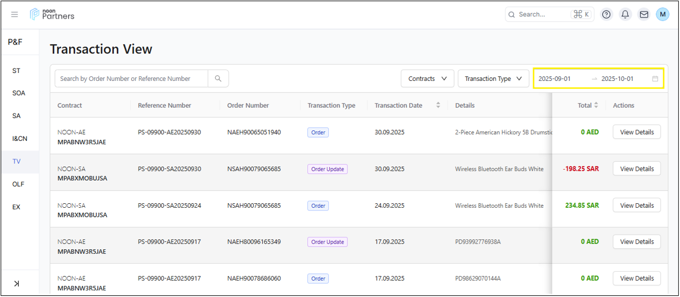Viewport: 680px width, 297px height.
Task: View Details for the -198.25 SAR transaction
Action: [x=637, y=169]
